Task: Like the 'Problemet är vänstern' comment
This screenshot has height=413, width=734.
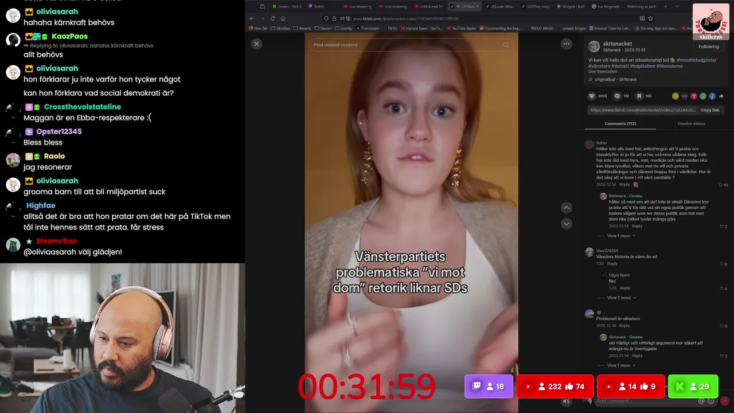Action: [x=721, y=326]
